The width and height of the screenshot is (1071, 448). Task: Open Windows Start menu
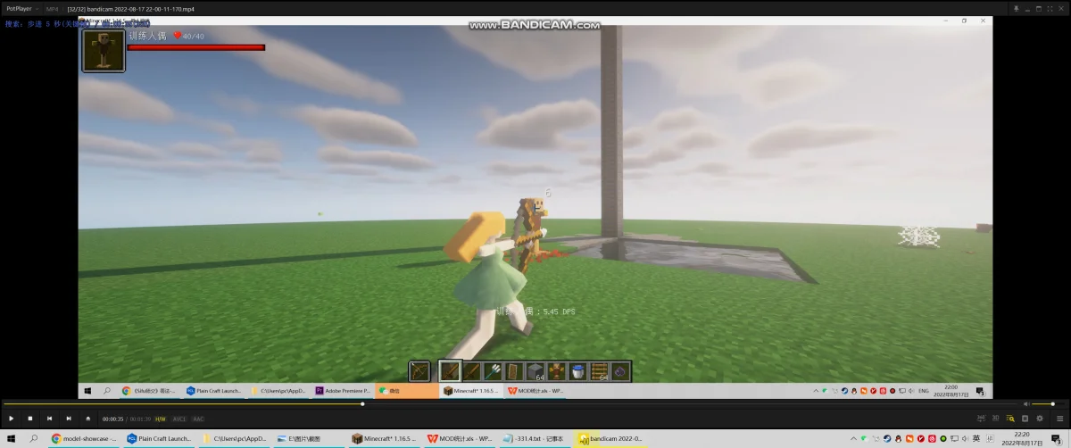tap(11, 438)
